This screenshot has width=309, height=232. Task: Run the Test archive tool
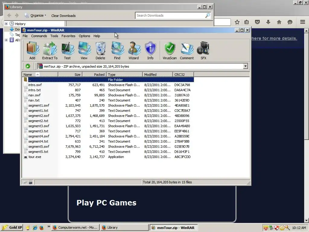click(67, 50)
